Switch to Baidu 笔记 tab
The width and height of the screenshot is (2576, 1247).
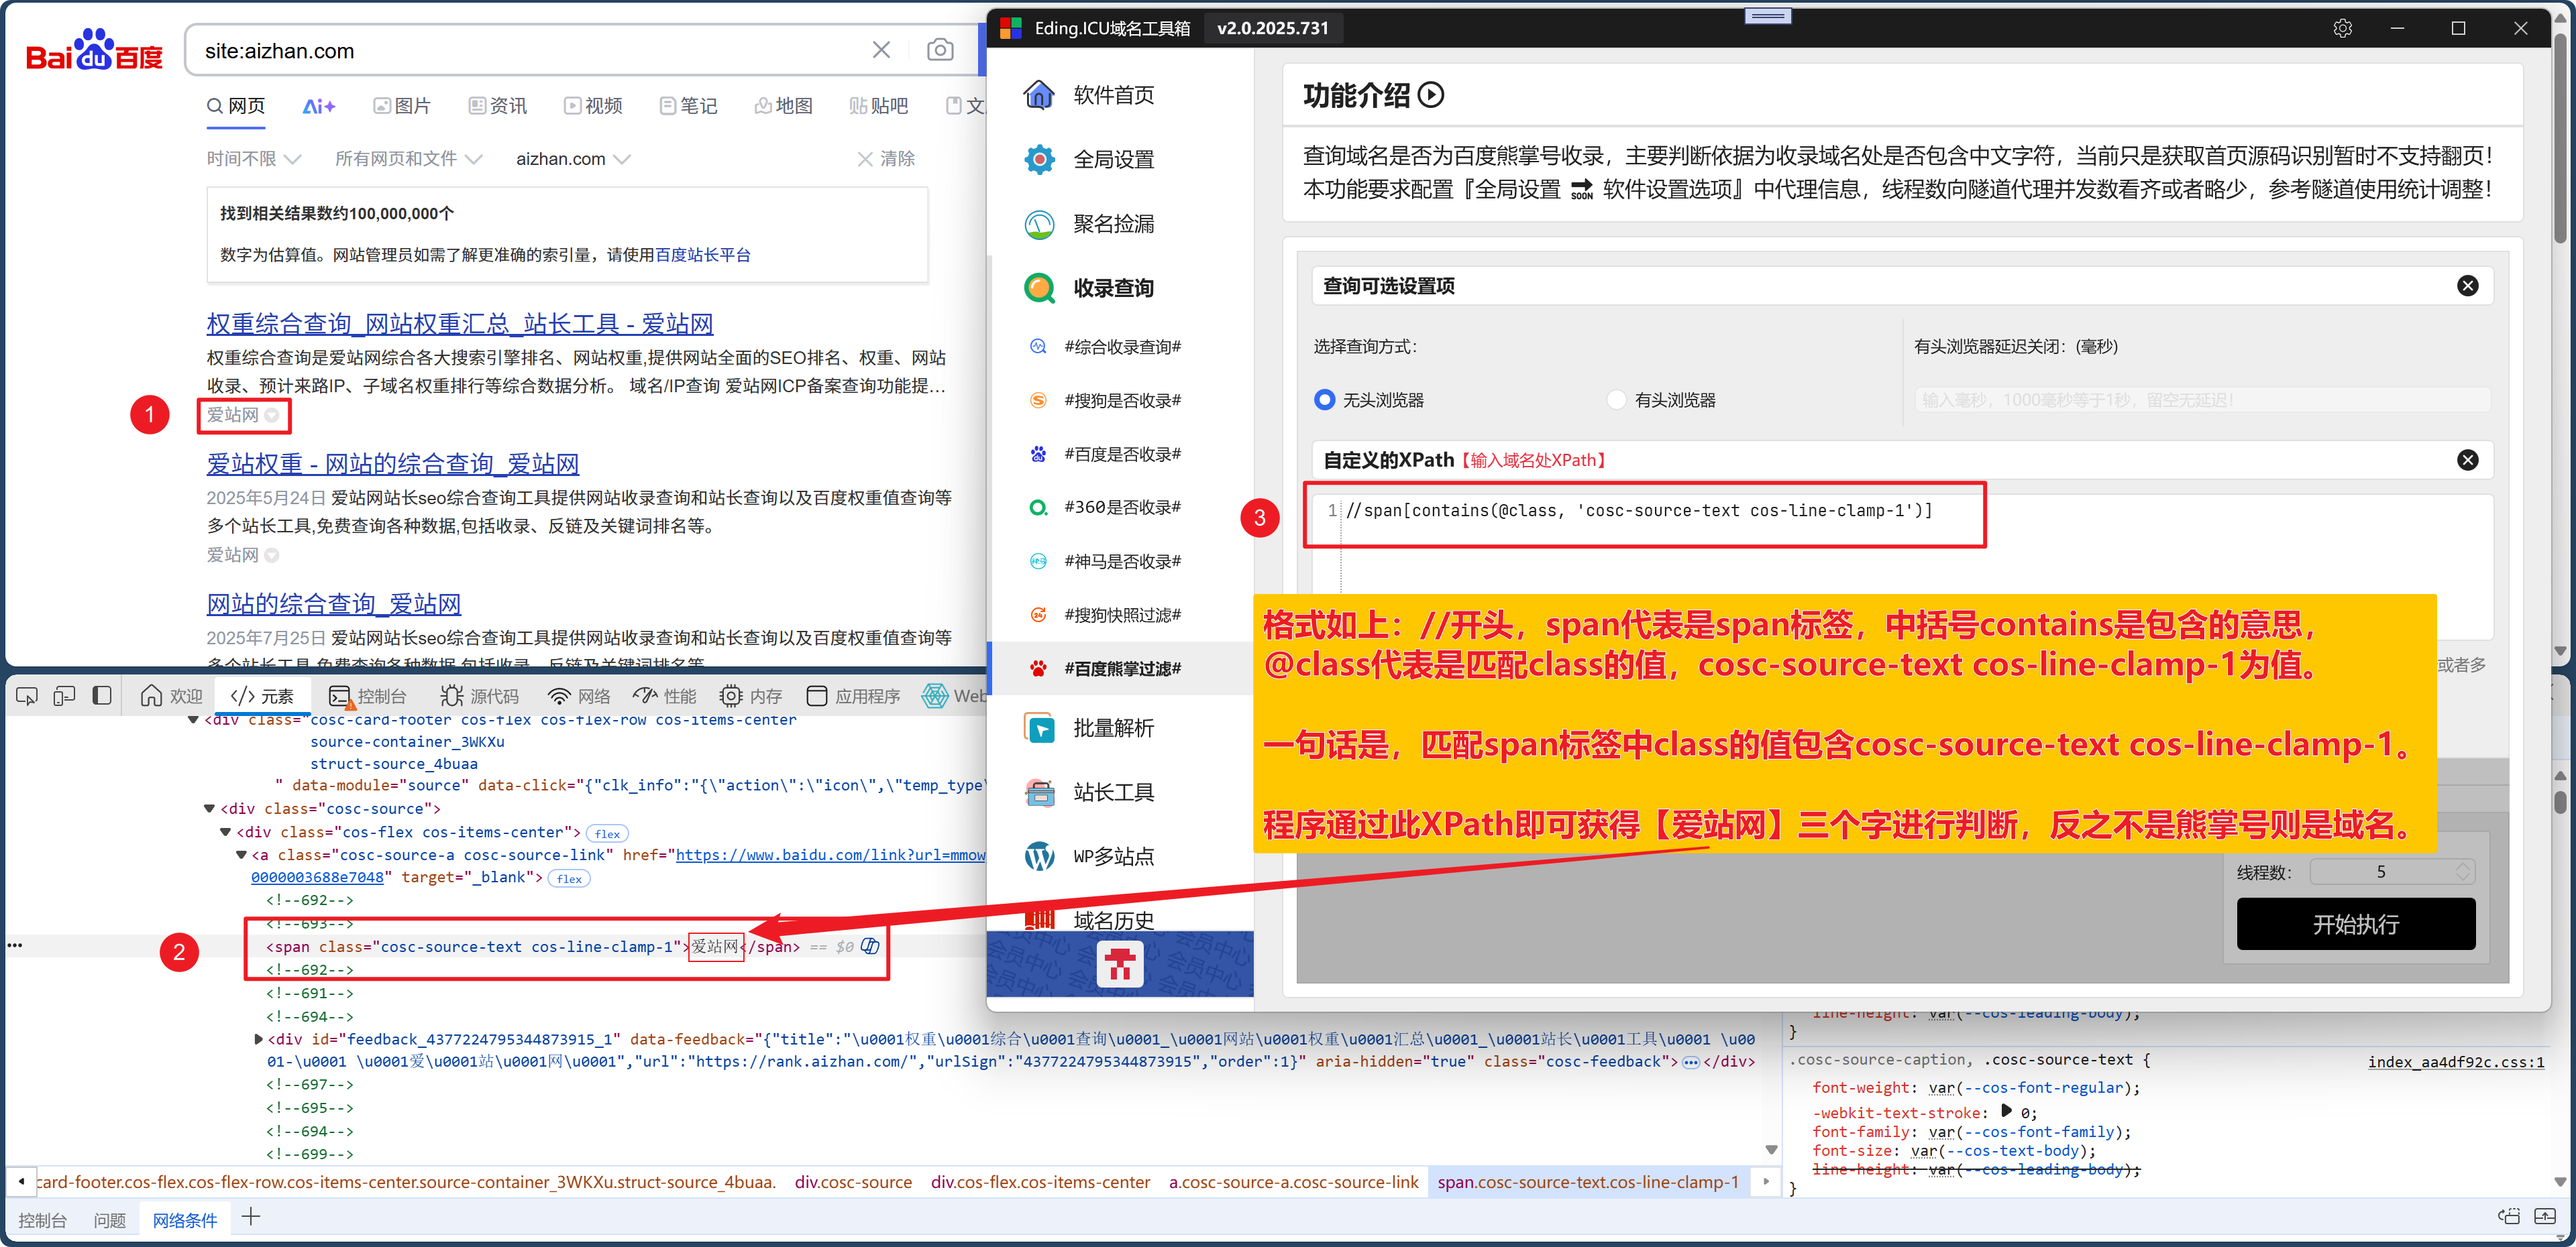pyautogui.click(x=688, y=106)
